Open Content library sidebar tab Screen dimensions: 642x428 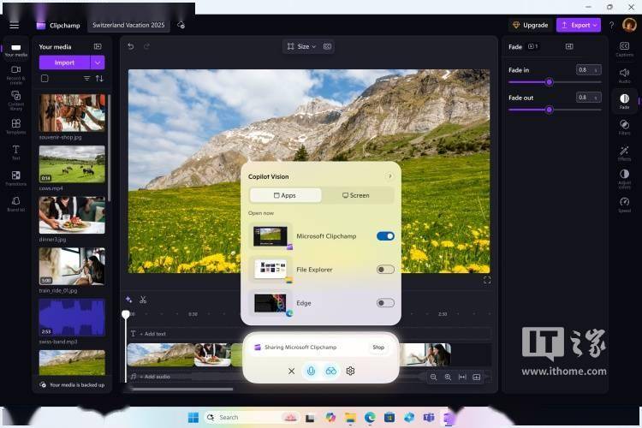(16, 101)
